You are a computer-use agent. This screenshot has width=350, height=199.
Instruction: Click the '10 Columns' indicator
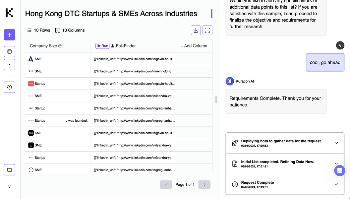click(x=70, y=30)
